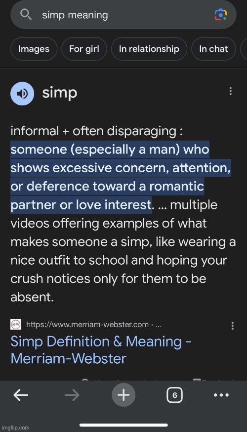Viewport: 247px width, 432px height.
Task: Open Google Lens camera search
Action: point(221,15)
